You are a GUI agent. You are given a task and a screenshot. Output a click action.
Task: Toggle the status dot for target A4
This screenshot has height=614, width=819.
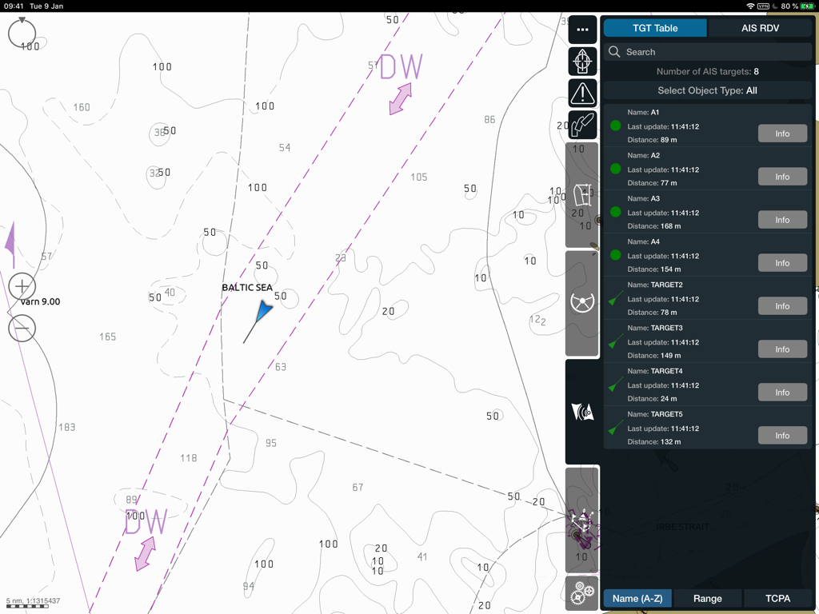pyautogui.click(x=614, y=255)
